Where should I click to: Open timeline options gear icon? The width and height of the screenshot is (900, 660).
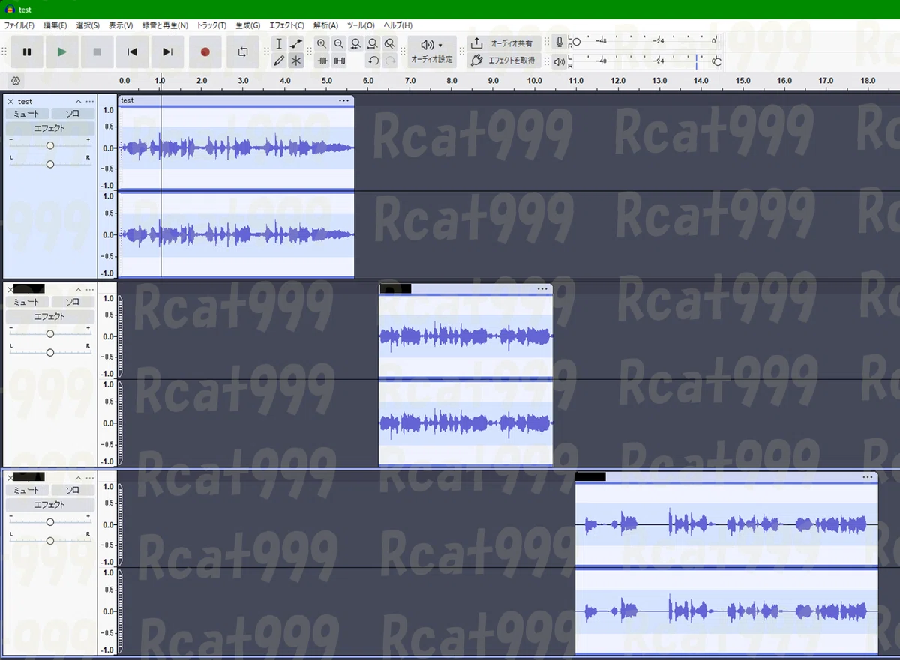16,81
